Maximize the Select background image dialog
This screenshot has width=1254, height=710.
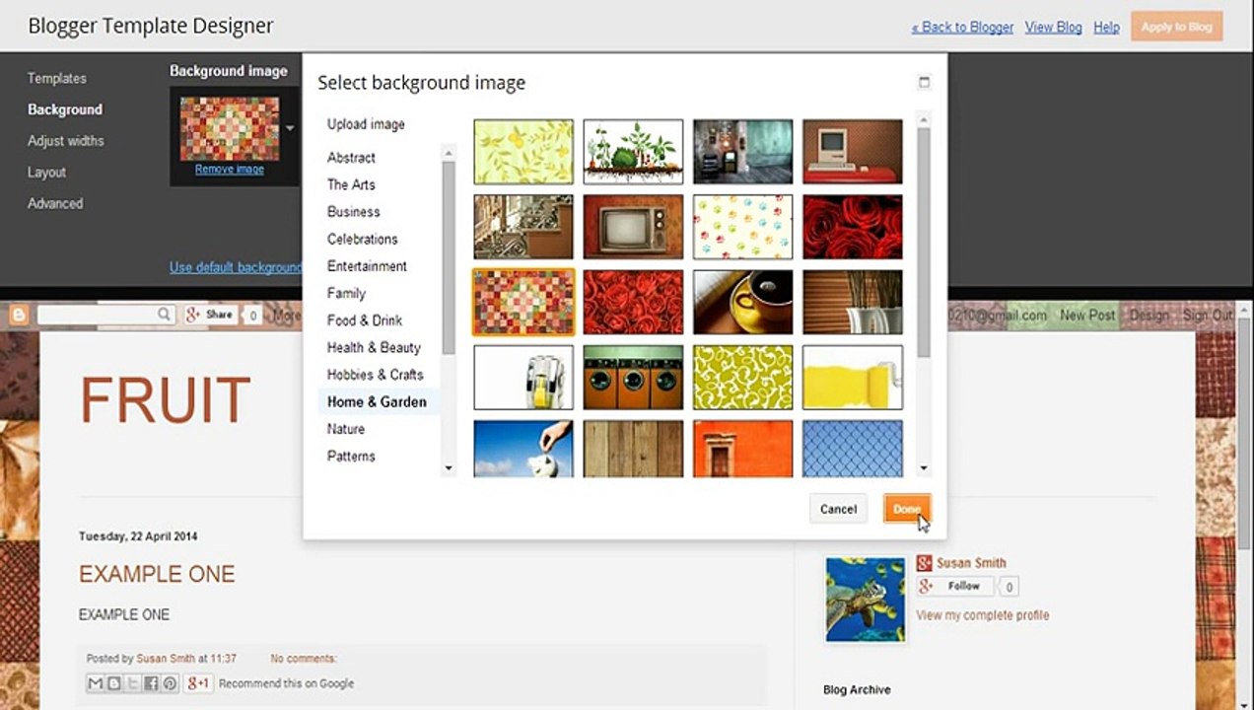tap(924, 83)
